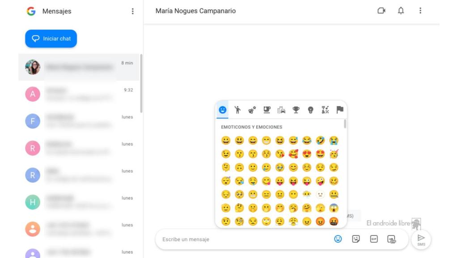This screenshot has height=258, width=458.
Task: Select Smileys and emotions emoji tab
Action: 223,110
